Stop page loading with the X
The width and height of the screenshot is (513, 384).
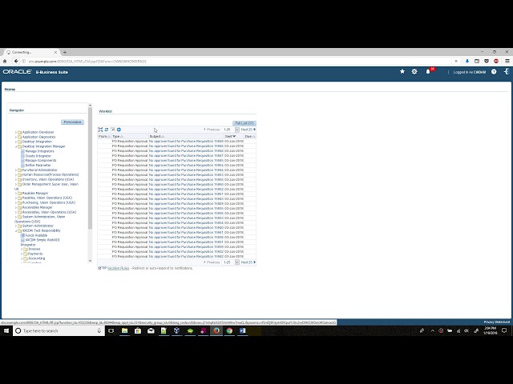pos(456,61)
